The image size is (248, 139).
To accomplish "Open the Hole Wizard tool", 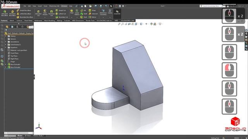I will click(x=45, y=13).
